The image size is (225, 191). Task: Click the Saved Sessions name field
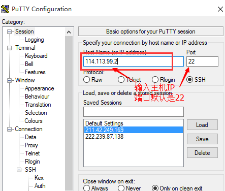tap(134, 112)
